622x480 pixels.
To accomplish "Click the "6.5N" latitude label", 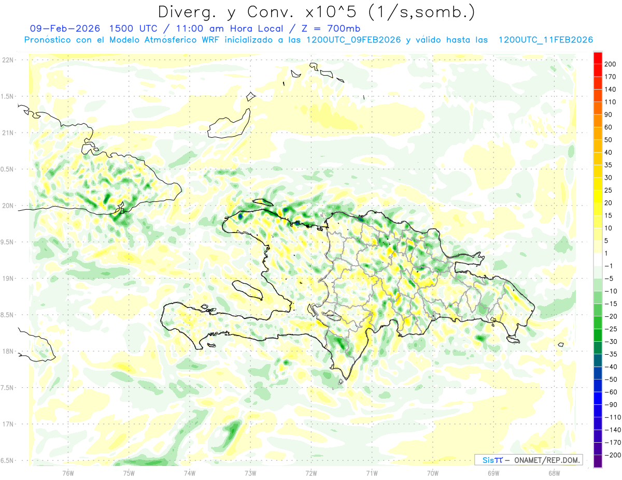I will pos(7,460).
